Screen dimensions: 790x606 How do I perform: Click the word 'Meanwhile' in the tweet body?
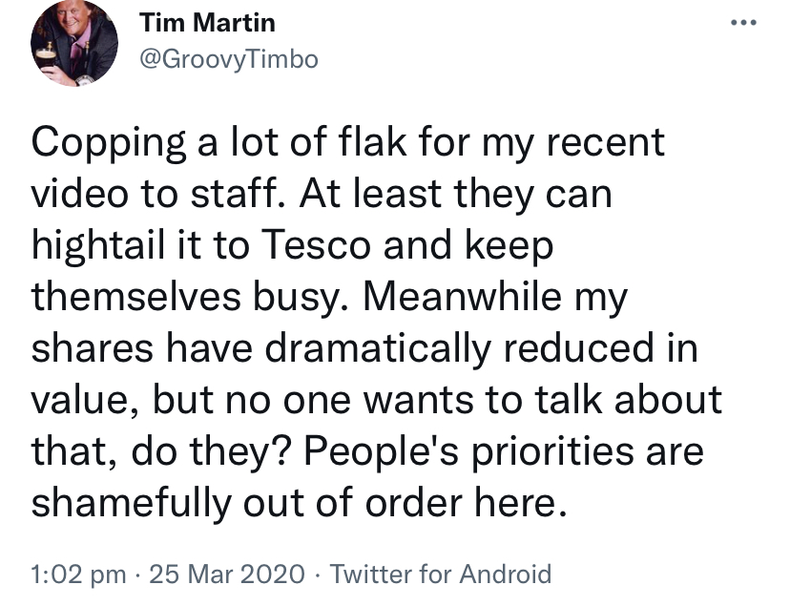[x=462, y=297]
